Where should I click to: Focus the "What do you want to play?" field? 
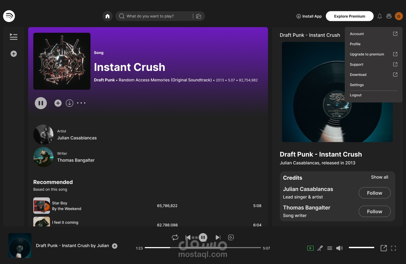click(160, 16)
